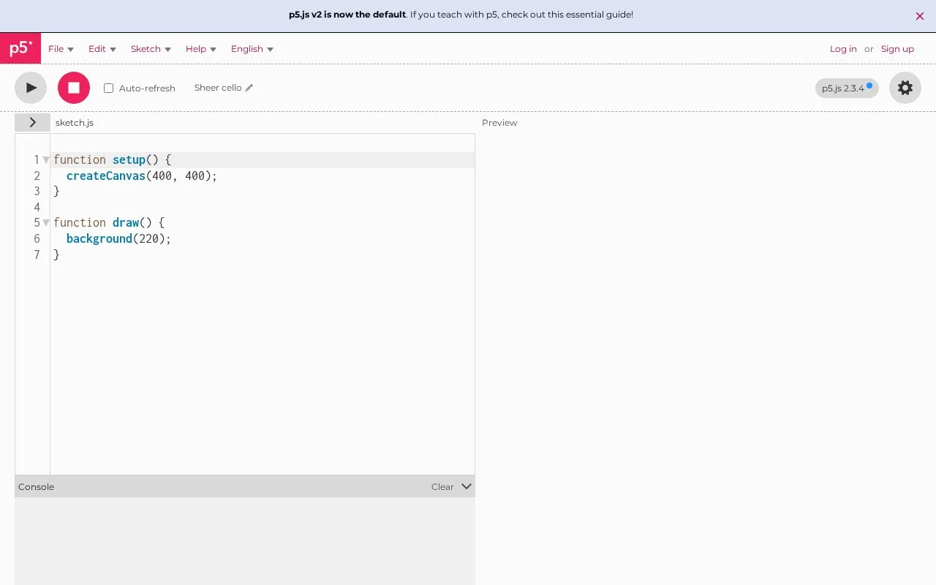
Task: Open the p5.js 2.3.4 version selector
Action: tap(847, 88)
